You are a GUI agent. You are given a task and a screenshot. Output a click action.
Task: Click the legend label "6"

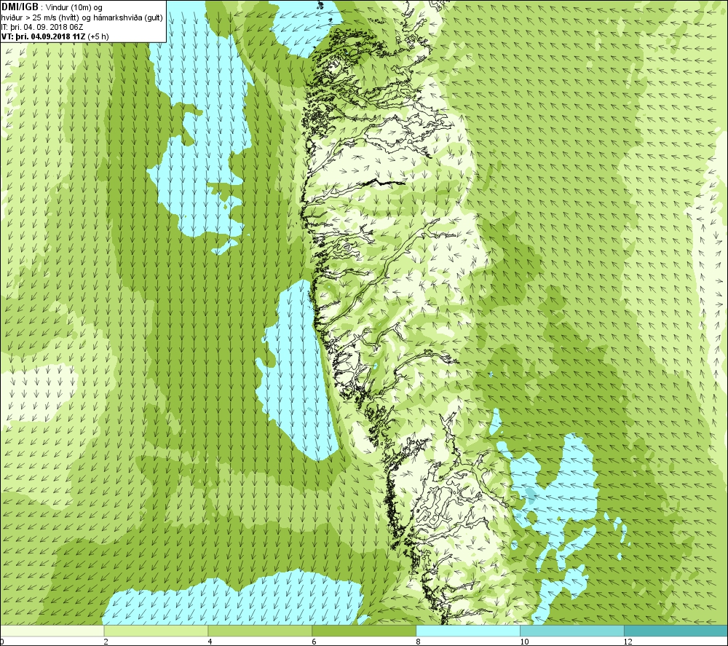[314, 642]
